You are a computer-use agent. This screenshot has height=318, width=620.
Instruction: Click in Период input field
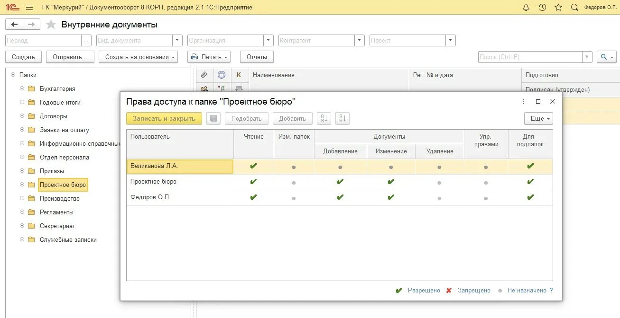tap(44, 41)
